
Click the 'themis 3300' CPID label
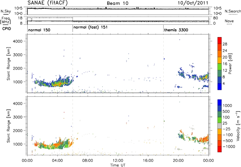(176, 30)
